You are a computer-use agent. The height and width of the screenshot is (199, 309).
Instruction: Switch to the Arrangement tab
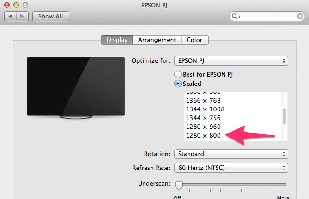point(157,40)
